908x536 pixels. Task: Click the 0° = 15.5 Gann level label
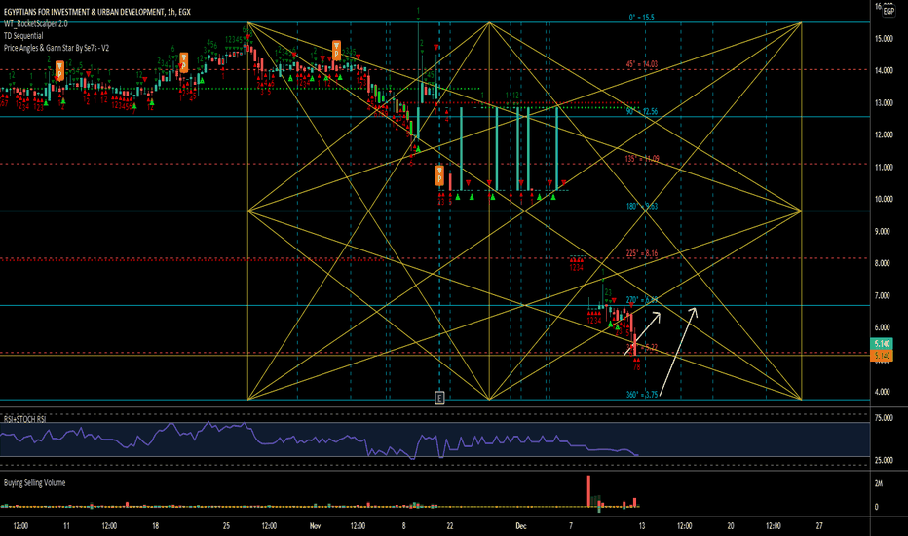click(x=641, y=18)
